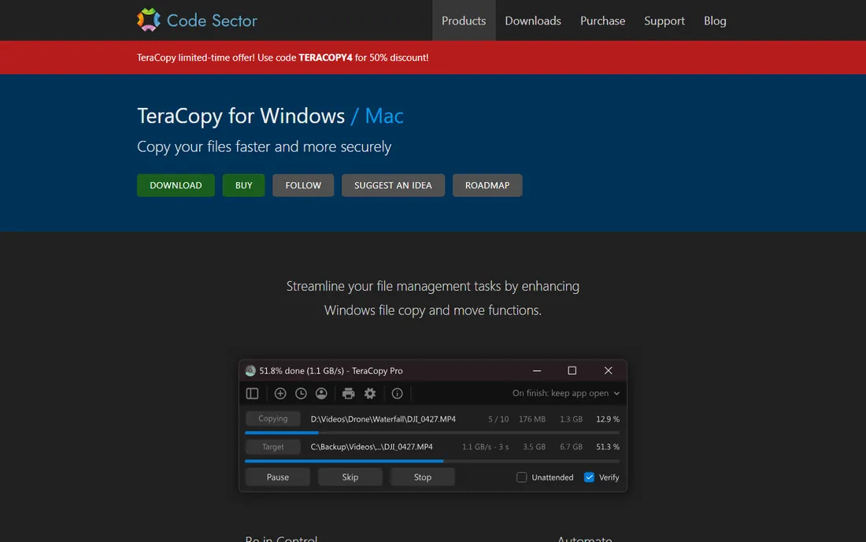Click the 1.3 GB file size
The width and height of the screenshot is (866, 542).
point(571,419)
